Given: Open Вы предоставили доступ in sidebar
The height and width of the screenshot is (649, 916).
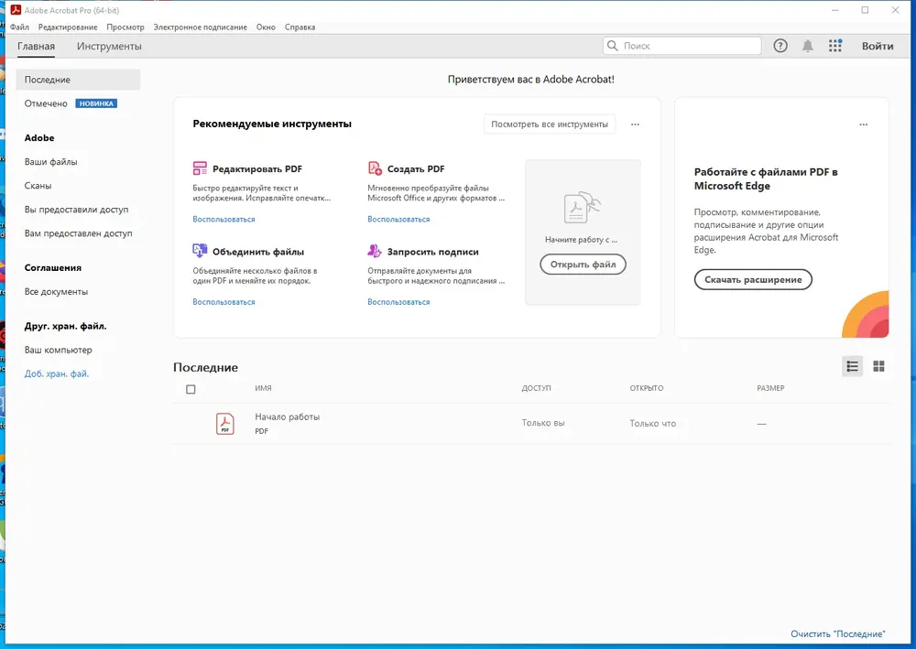Looking at the screenshot, I should (x=77, y=210).
